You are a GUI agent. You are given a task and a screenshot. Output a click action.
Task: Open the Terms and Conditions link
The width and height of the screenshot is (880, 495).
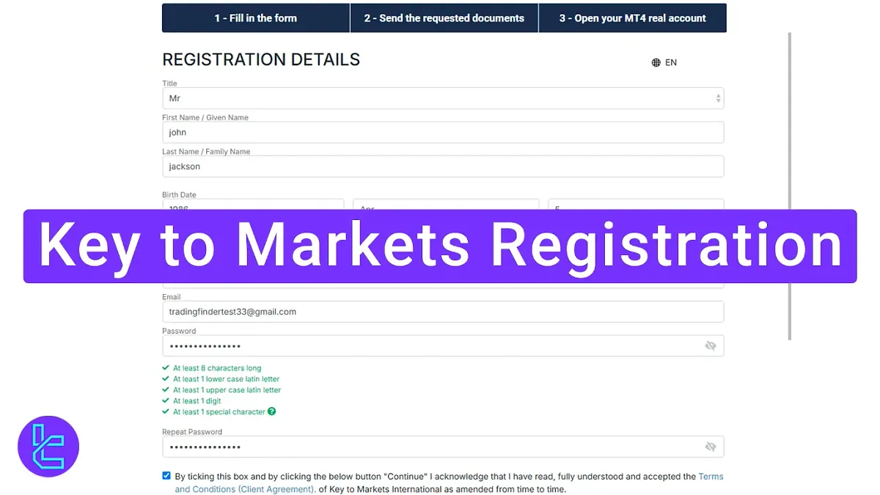coord(711,476)
